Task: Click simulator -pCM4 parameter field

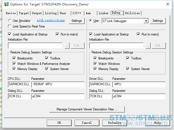Action: click(58, 96)
